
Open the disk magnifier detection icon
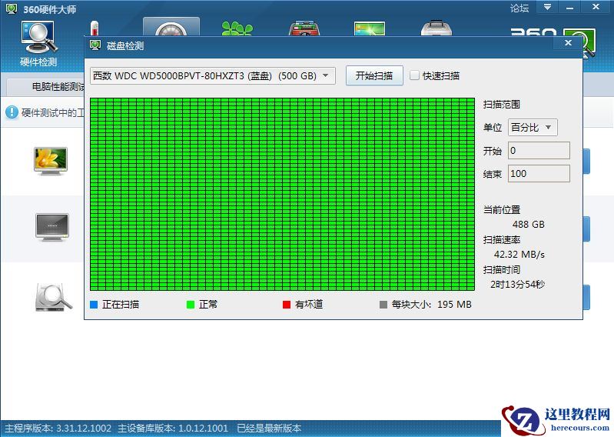(54, 298)
